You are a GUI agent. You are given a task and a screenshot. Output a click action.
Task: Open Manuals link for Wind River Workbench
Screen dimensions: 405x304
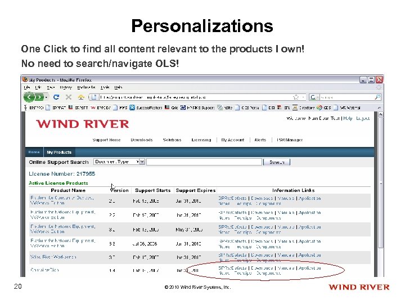[x=286, y=255]
